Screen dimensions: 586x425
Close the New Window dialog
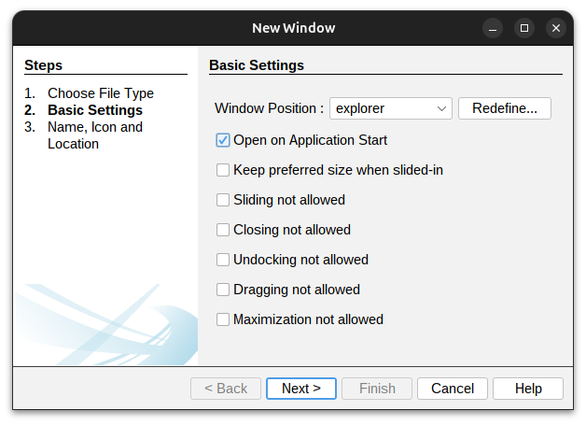pyautogui.click(x=556, y=28)
